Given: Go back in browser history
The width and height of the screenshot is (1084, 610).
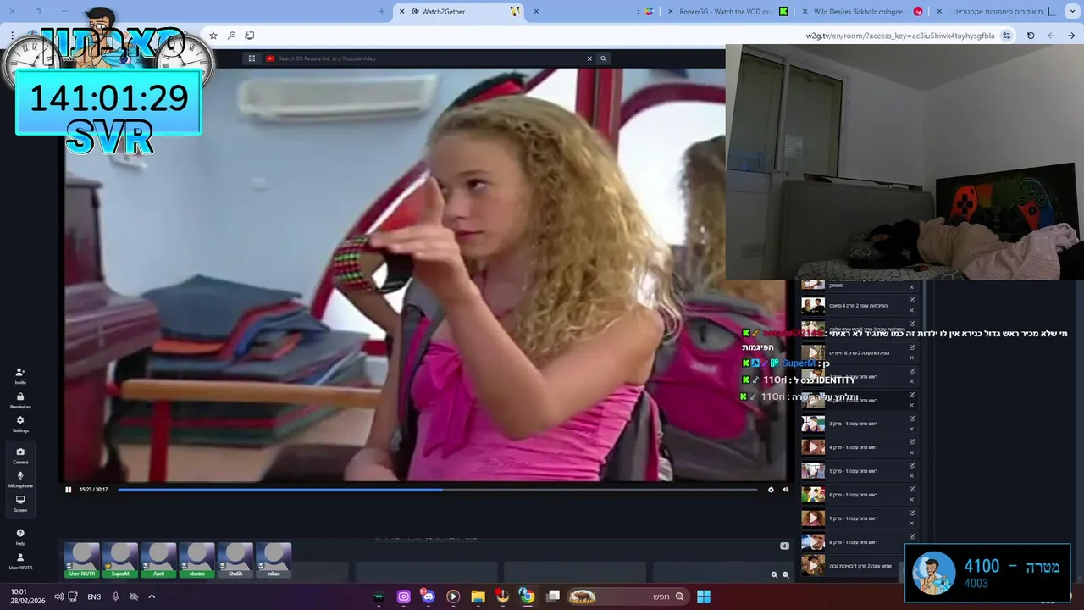Looking at the screenshot, I should coord(1071,36).
